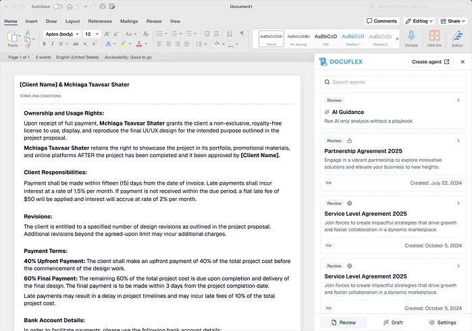Toggle the AutoSave switch
This screenshot has width=472, height=331.
coord(57,6)
